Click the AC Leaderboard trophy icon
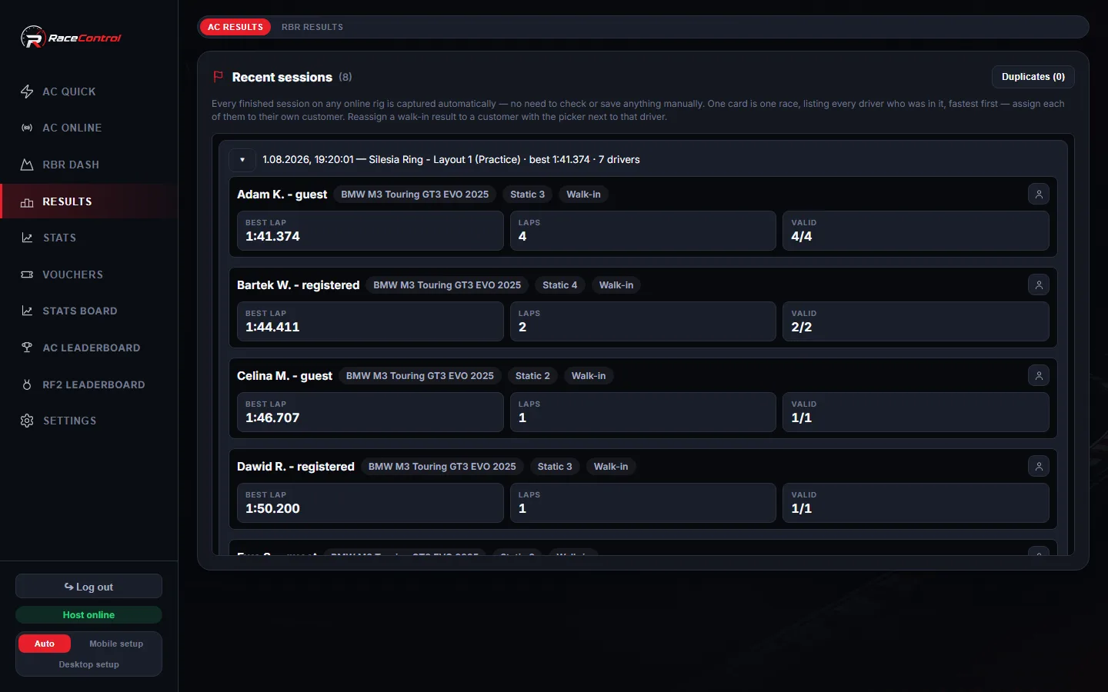This screenshot has width=1108, height=692. [x=27, y=348]
